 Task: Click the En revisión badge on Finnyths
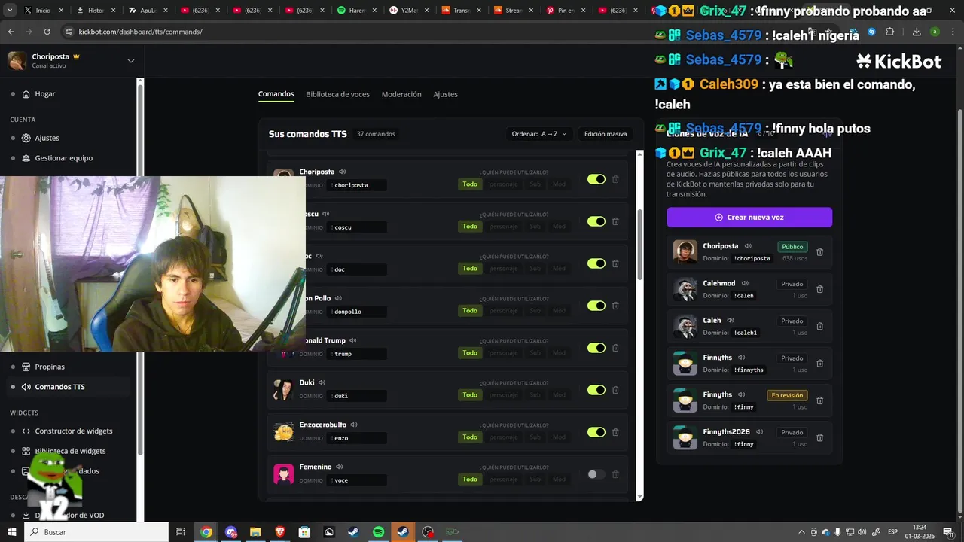787,395
